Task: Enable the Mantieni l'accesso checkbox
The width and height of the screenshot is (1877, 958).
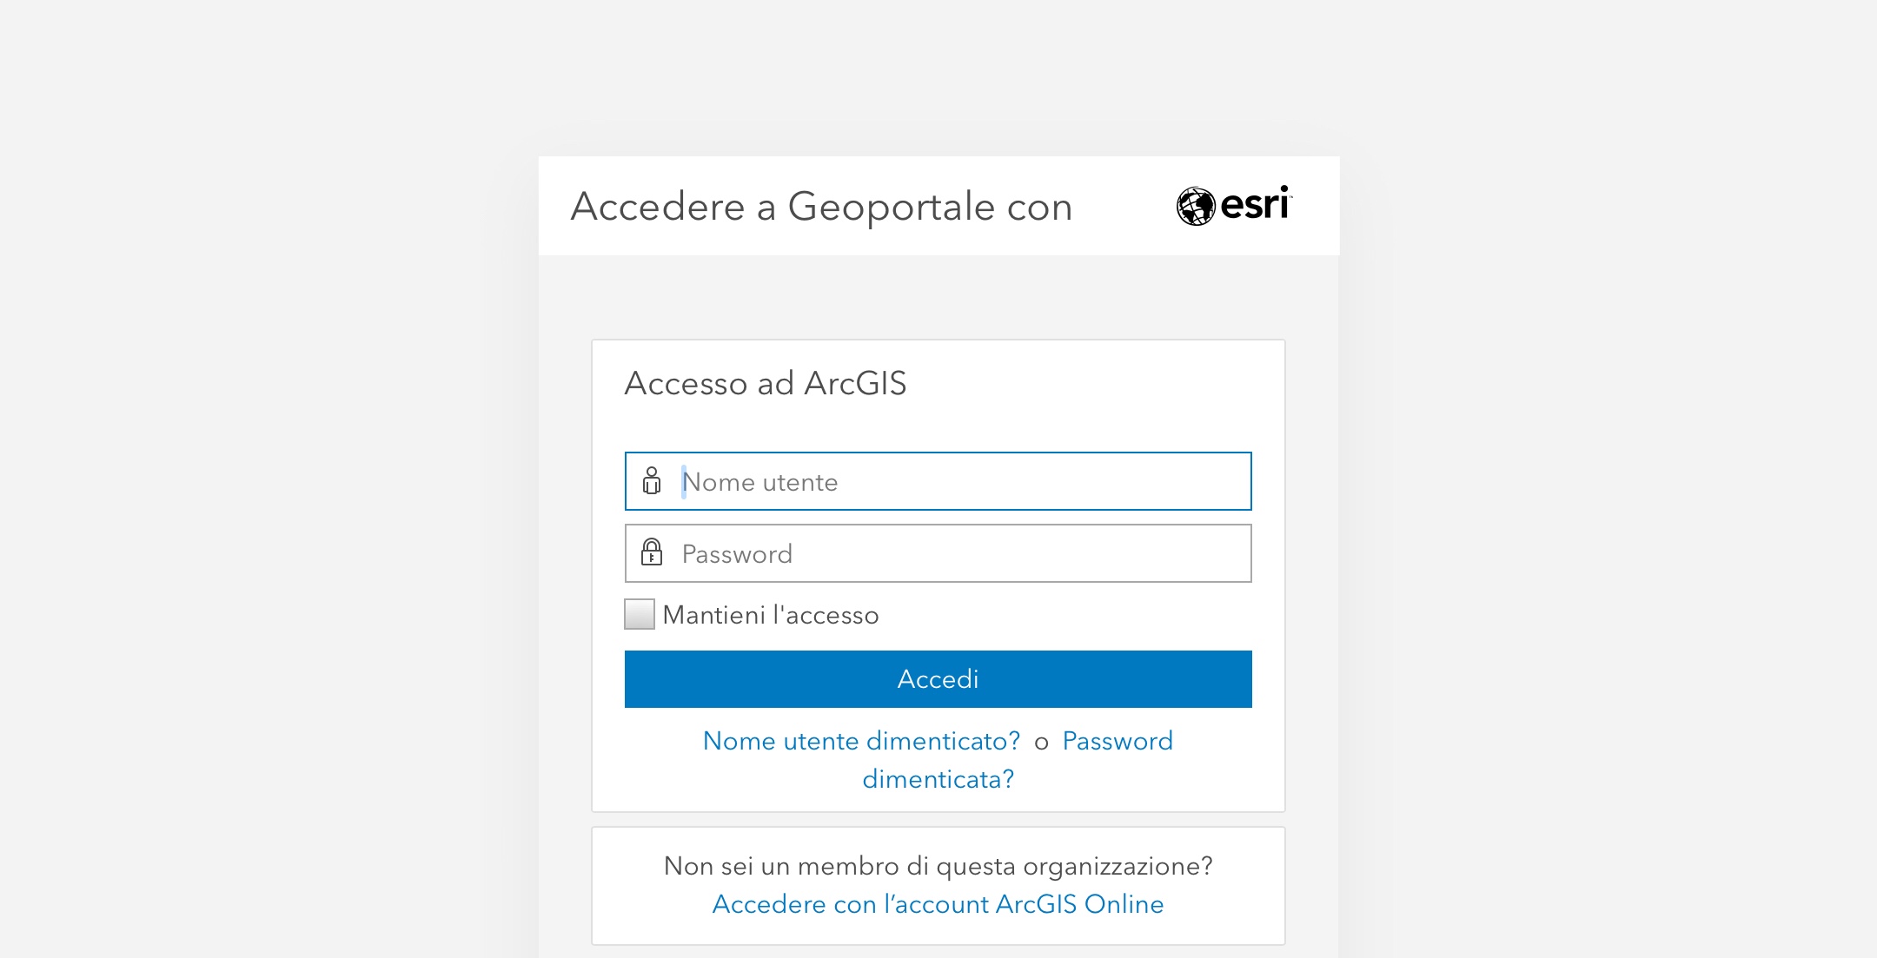Action: (x=640, y=614)
